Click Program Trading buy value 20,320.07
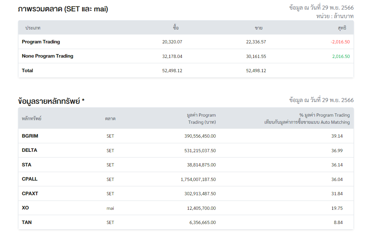389x240 pixels. [x=172, y=42]
